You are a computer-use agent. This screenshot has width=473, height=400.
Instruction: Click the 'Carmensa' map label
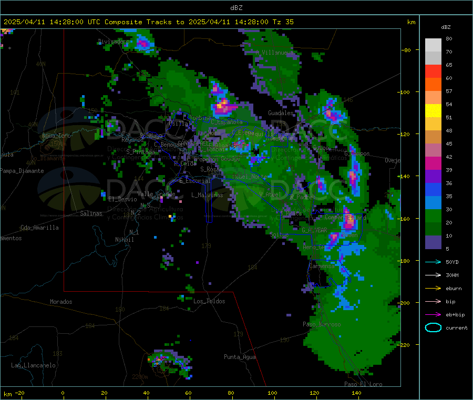(322, 266)
